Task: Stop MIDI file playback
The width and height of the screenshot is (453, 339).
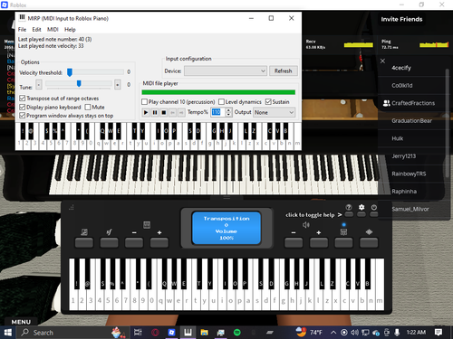Action: tap(164, 112)
